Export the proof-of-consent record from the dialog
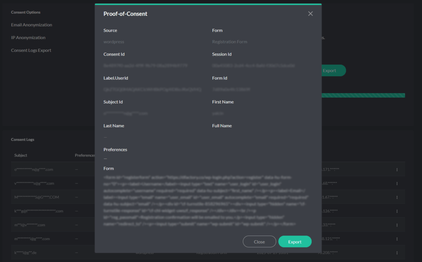This screenshot has width=422, height=262. coord(295,242)
